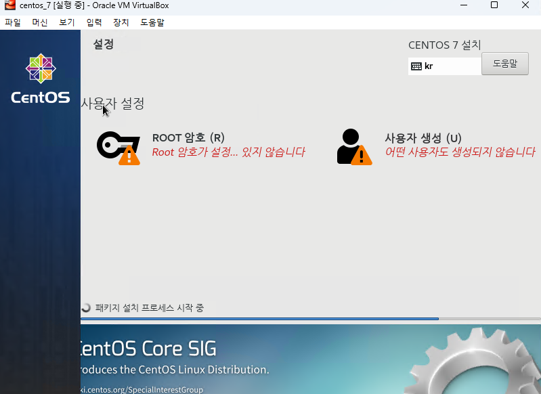This screenshot has width=541, height=394.
Task: Maximize the VirtualBox window
Action: 494,5
